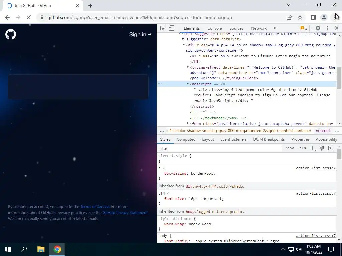Viewport: 342px width, 256px height.
Task: Select the Accessibility pane tab
Action: 326,139
